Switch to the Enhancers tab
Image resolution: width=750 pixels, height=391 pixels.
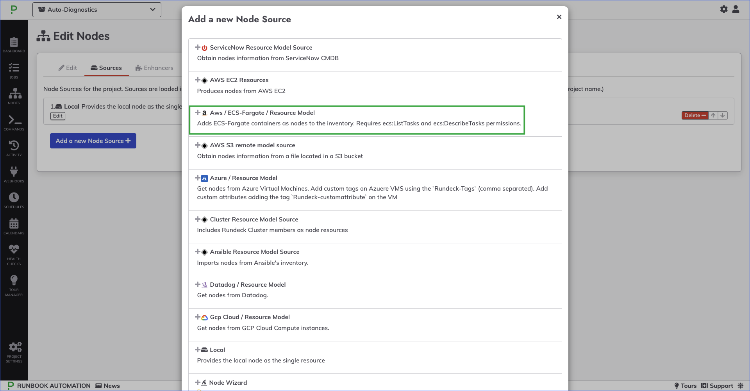tap(154, 68)
